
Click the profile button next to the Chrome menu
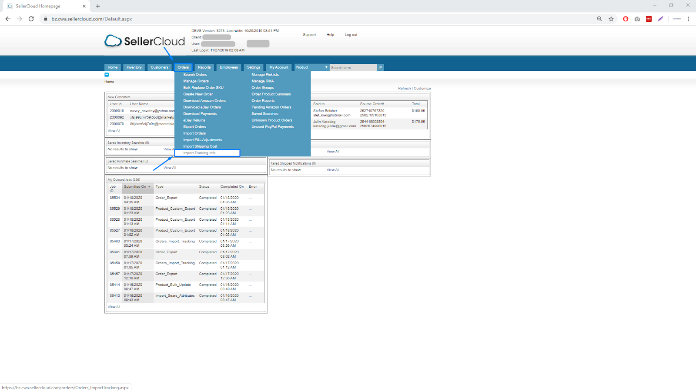(x=677, y=19)
